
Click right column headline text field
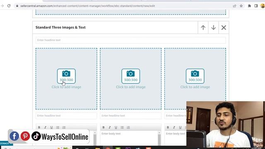click(176, 116)
